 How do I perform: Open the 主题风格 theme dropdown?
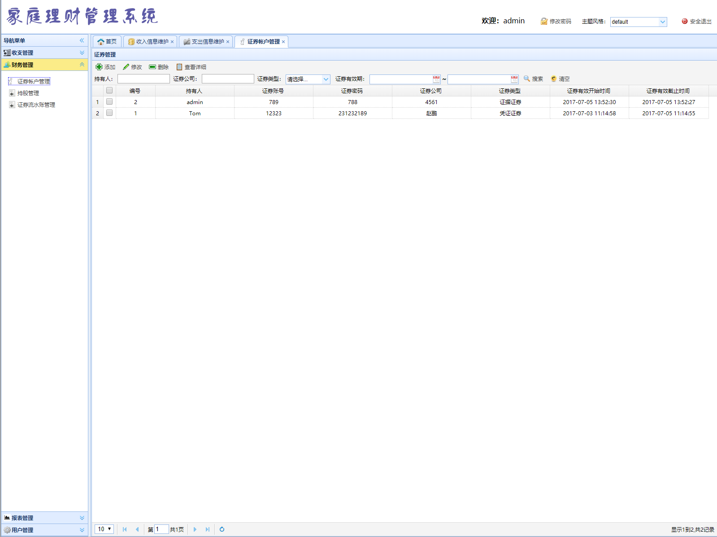(663, 22)
